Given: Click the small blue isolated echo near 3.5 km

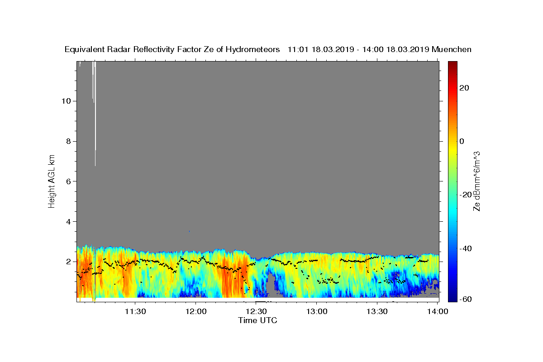Looking at the screenshot, I should point(189,231).
